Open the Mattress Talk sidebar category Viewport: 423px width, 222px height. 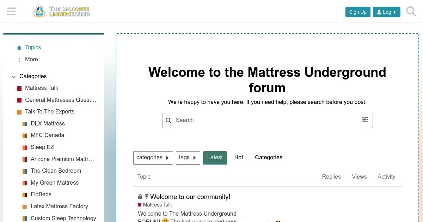42,88
